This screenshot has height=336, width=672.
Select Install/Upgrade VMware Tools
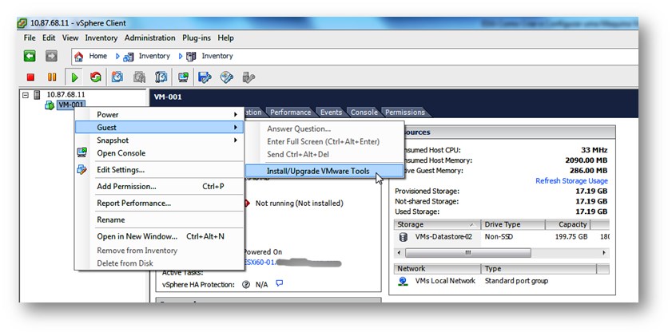pyautogui.click(x=318, y=171)
